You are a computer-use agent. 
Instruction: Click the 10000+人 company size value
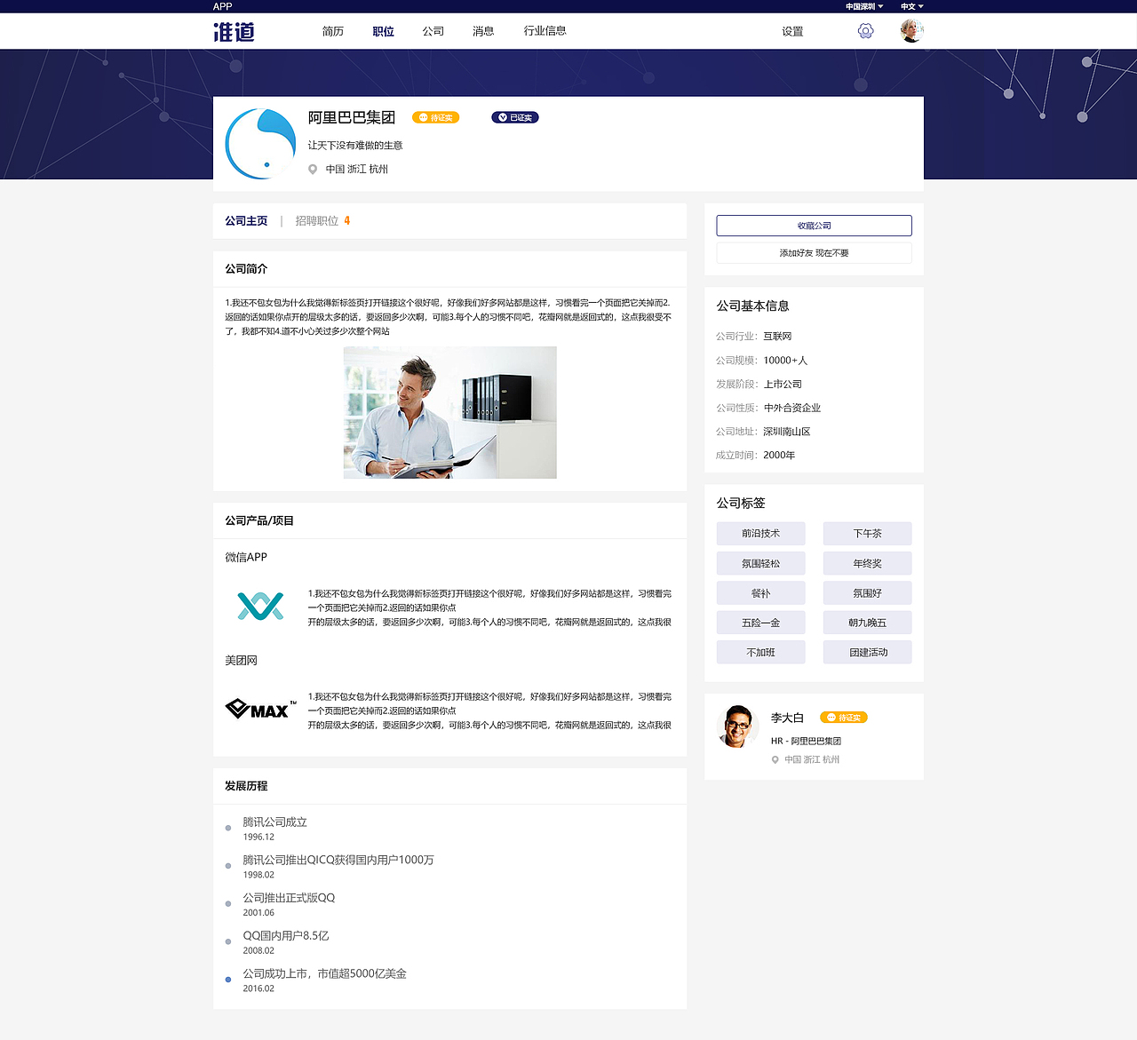[x=785, y=360]
